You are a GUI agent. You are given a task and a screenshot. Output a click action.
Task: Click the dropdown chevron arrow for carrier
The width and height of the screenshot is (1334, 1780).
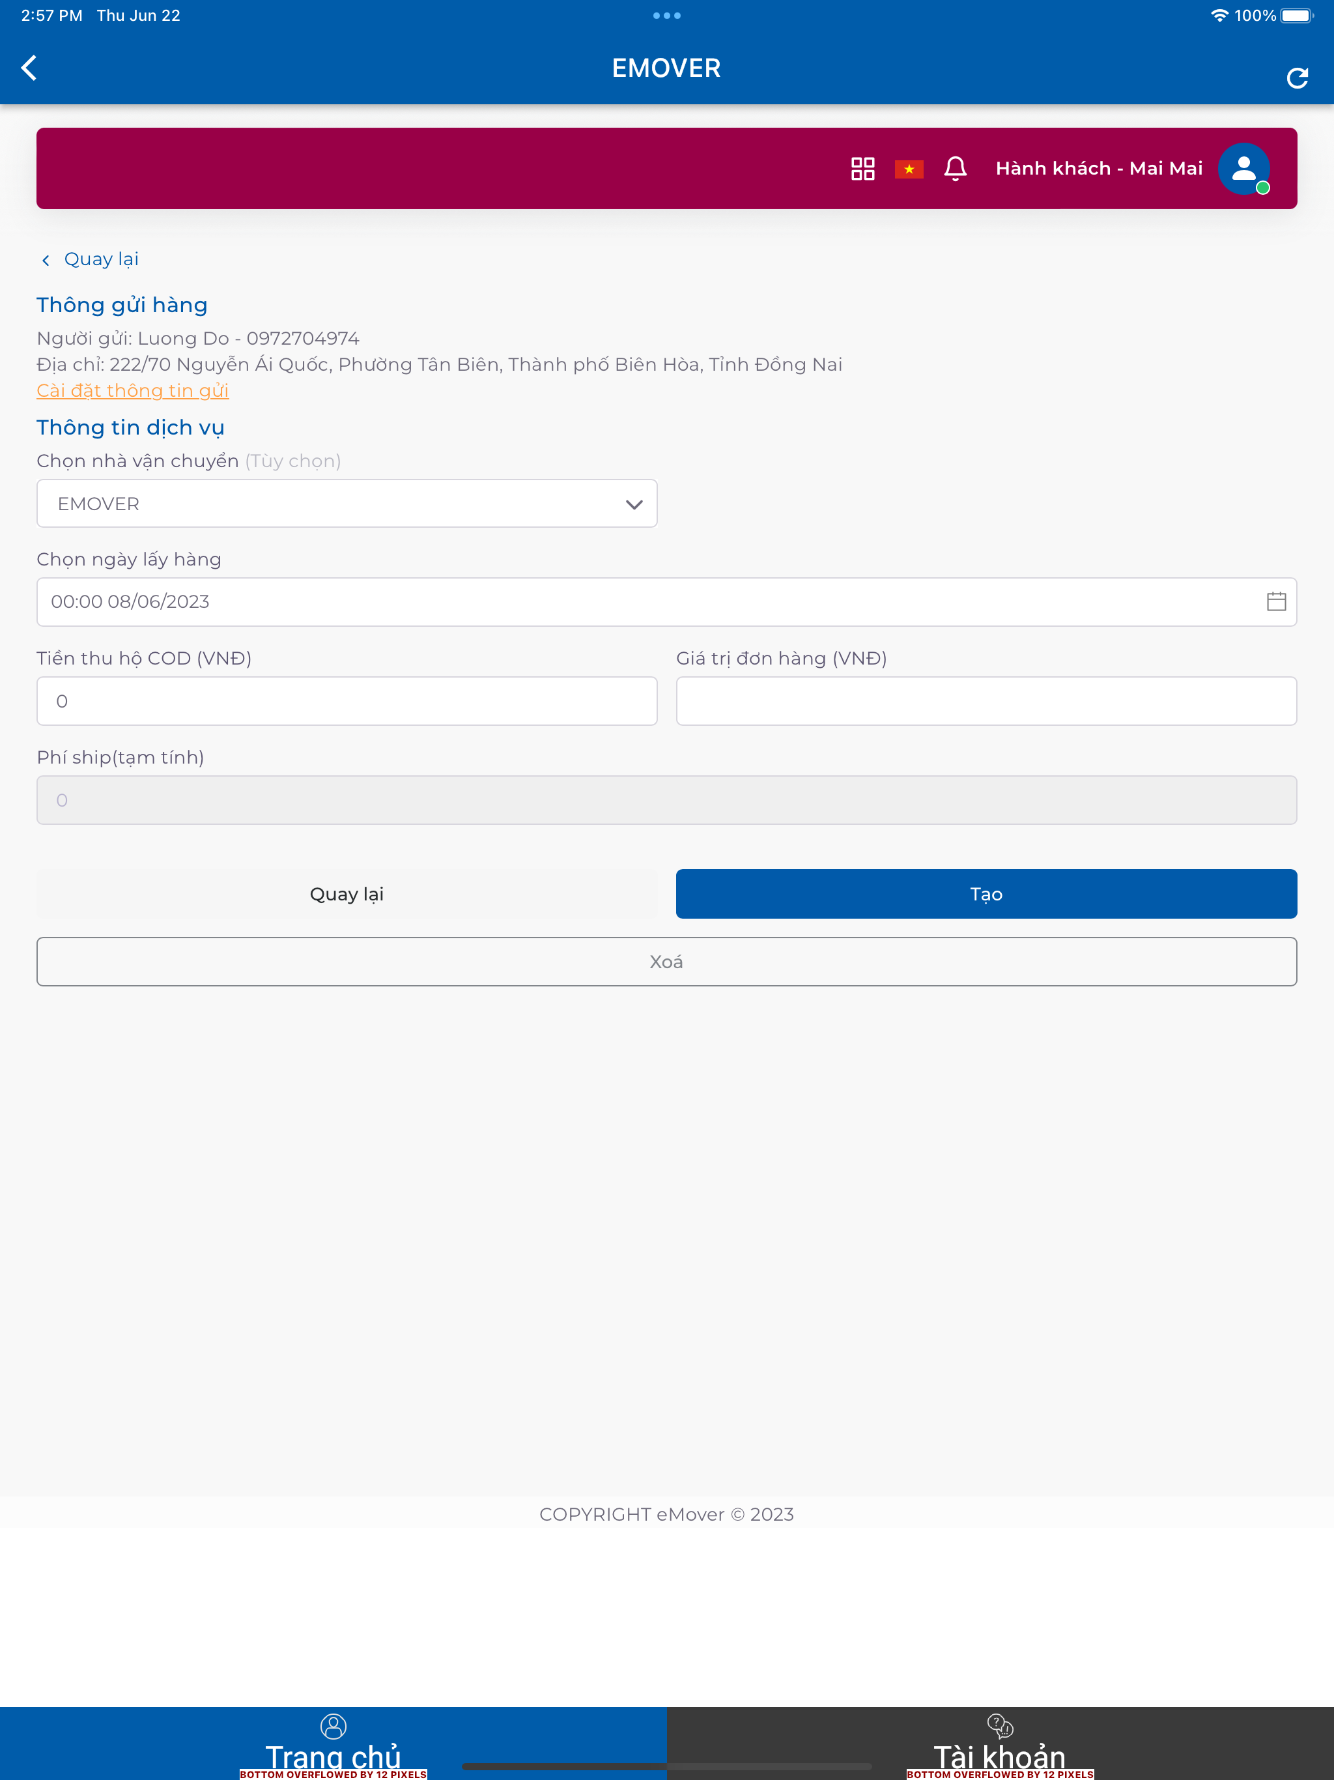tap(634, 504)
